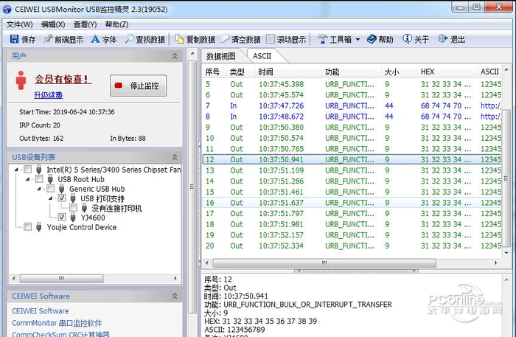
Task: Collapse the USB Root Hub tree node
Action: [x=28, y=179]
